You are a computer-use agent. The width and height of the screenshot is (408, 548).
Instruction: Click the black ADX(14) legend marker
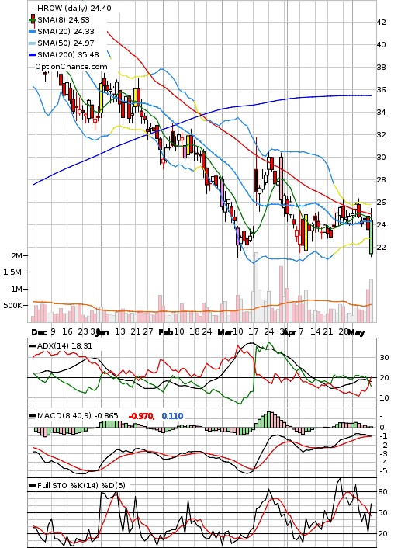pyautogui.click(x=32, y=346)
